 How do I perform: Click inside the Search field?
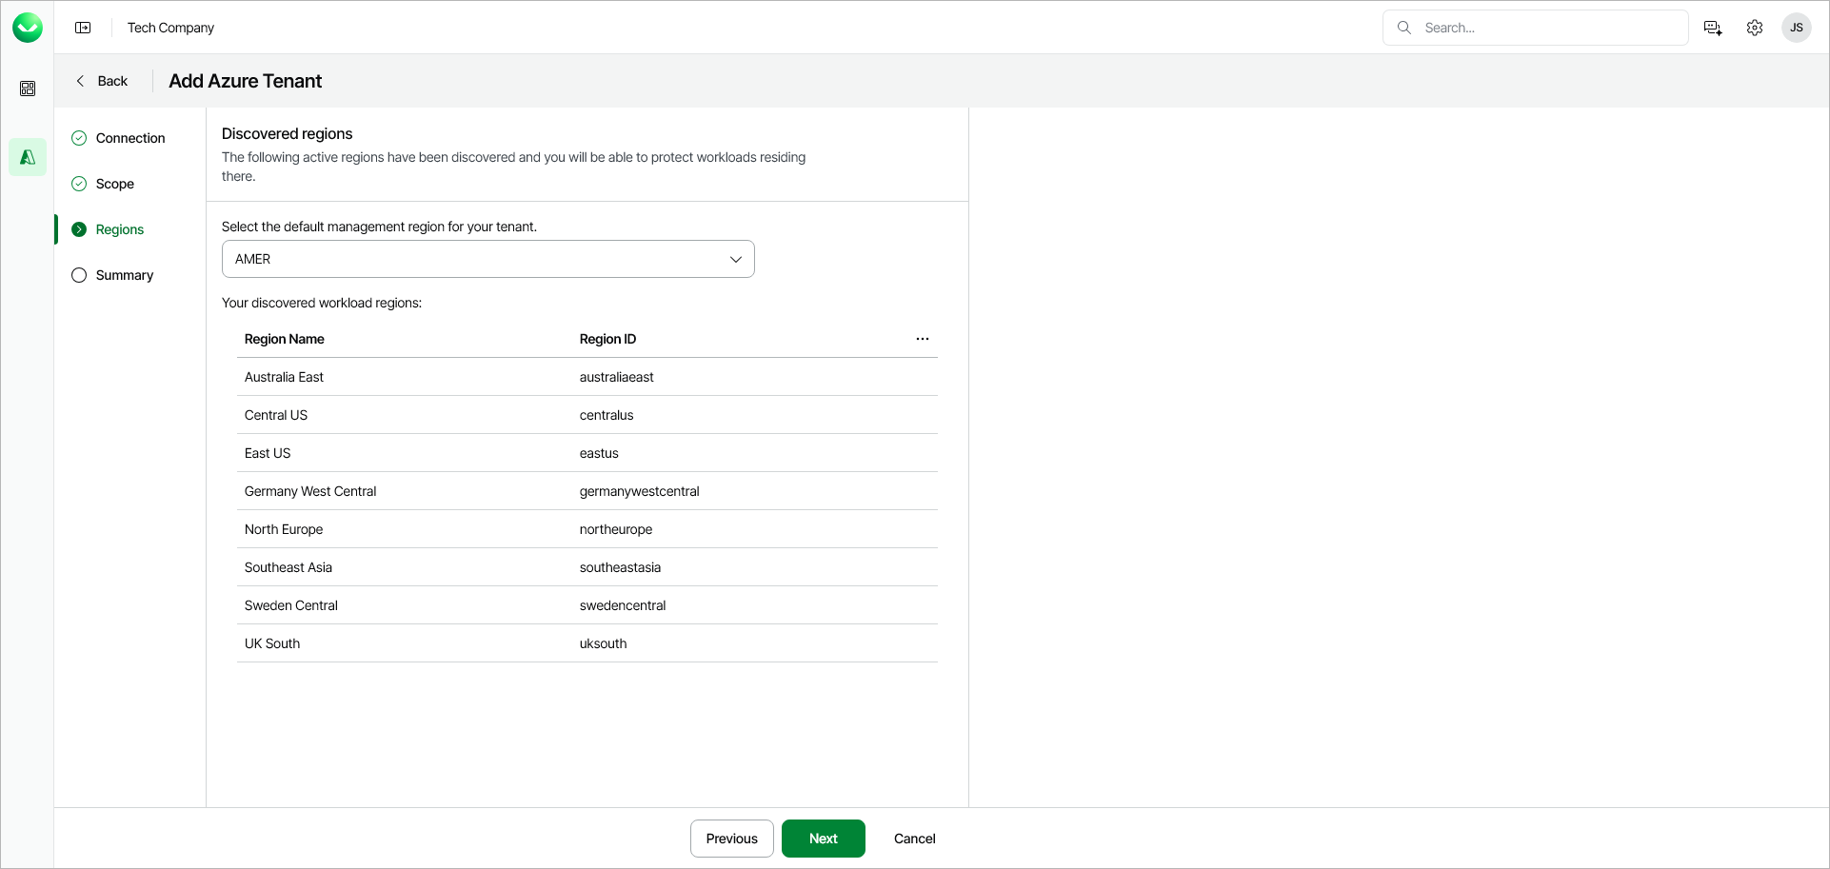point(1535,28)
